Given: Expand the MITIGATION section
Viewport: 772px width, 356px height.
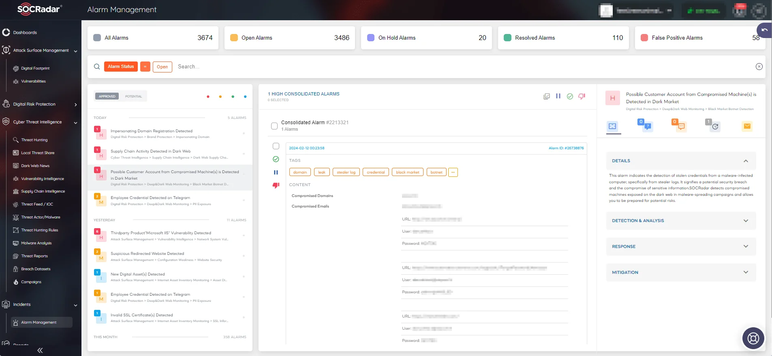Looking at the screenshot, I should click(x=681, y=272).
